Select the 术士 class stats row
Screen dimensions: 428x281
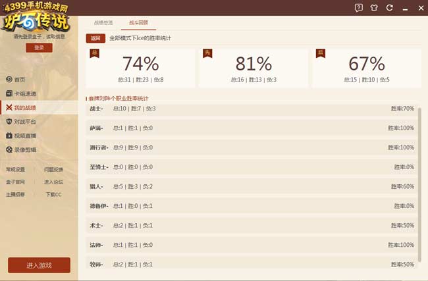point(252,226)
